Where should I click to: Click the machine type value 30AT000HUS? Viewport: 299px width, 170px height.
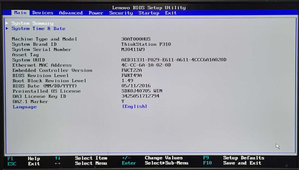[136, 39]
